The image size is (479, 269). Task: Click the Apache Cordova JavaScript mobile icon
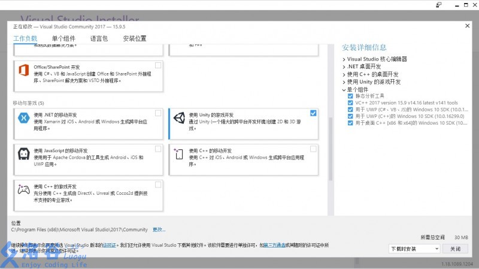click(24, 153)
